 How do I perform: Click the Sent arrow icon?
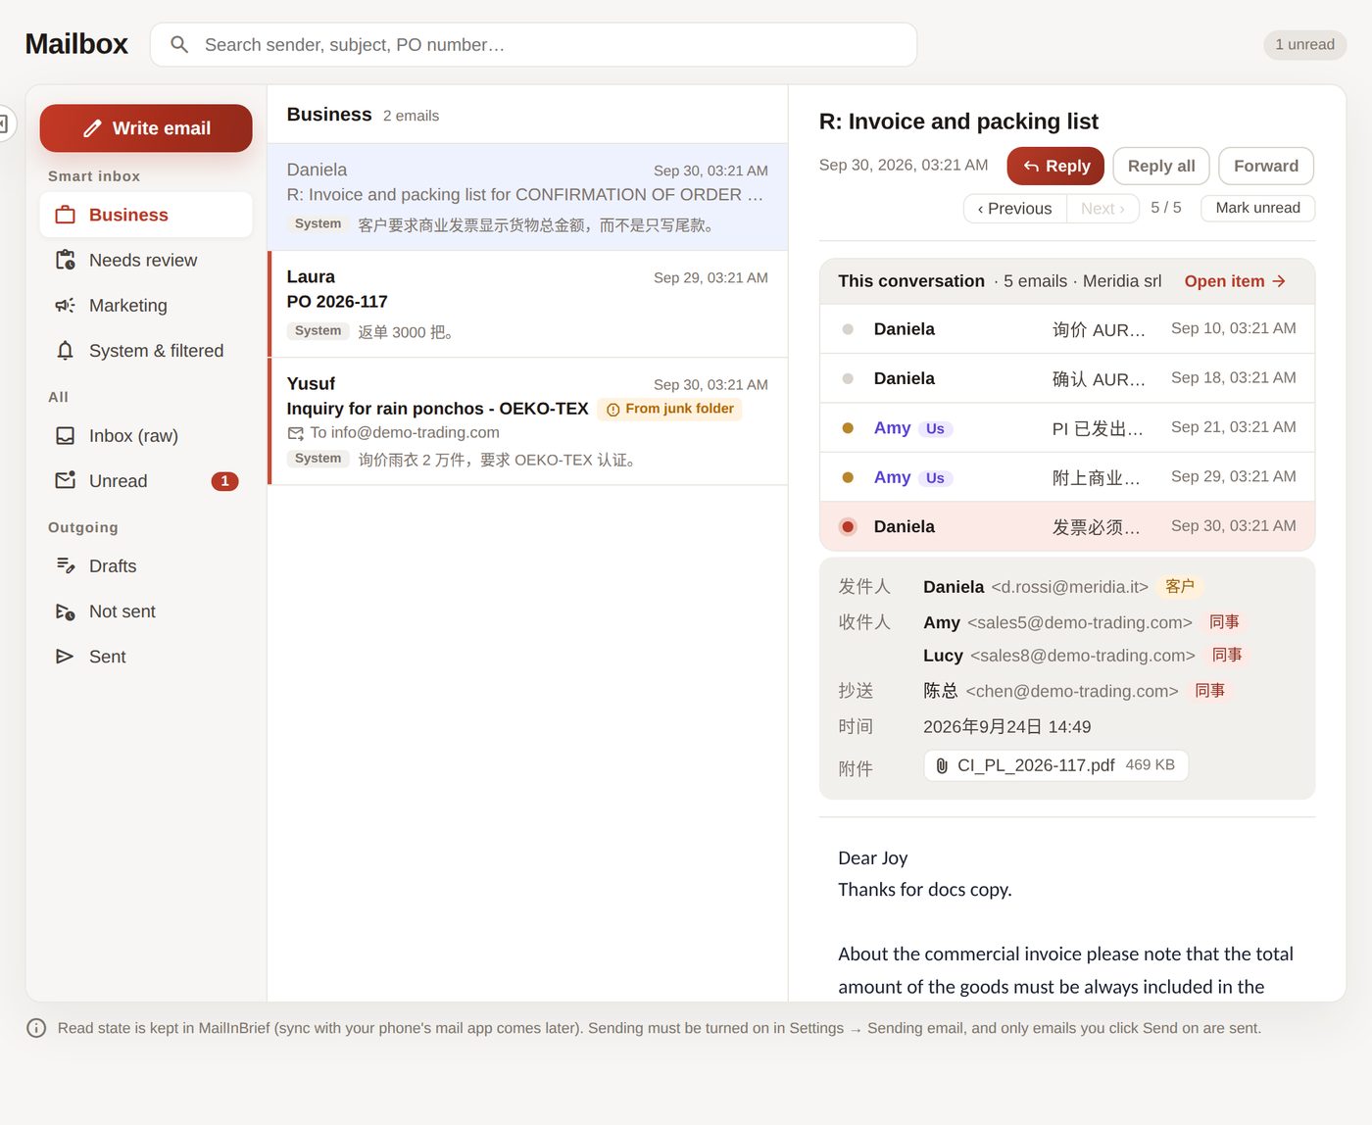point(66,657)
